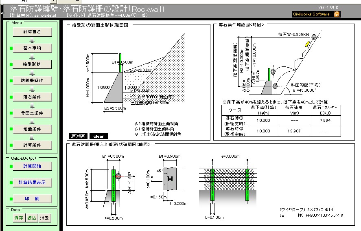The width and height of the screenshot is (361, 231).
Task: Click green status indicator beside 印刷
Action: click(x=11, y=199)
